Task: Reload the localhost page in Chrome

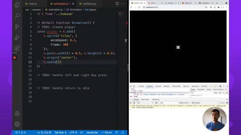Action: [139, 7]
